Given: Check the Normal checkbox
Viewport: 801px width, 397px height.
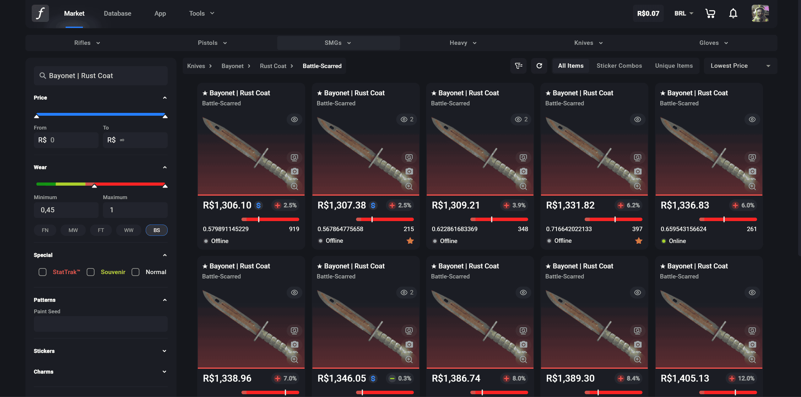Looking at the screenshot, I should point(135,272).
